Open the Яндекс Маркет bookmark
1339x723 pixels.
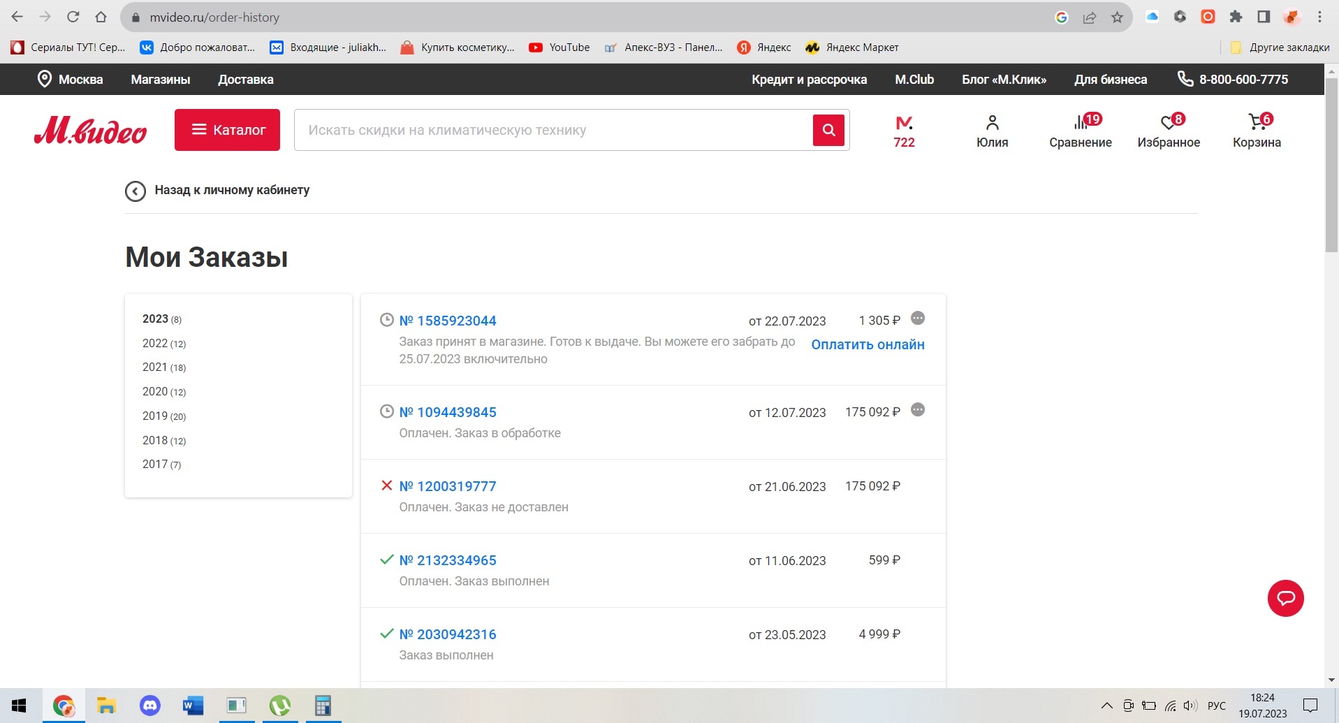[x=851, y=48]
